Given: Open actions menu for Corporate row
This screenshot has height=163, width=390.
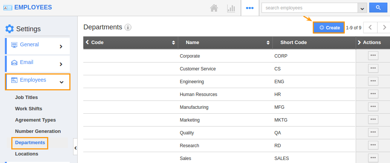Looking at the screenshot, I should (x=373, y=55).
